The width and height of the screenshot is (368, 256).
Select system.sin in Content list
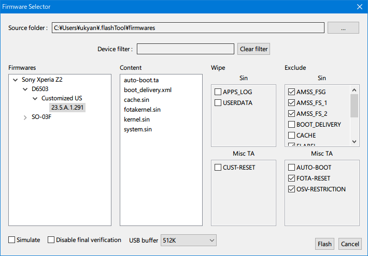point(138,129)
